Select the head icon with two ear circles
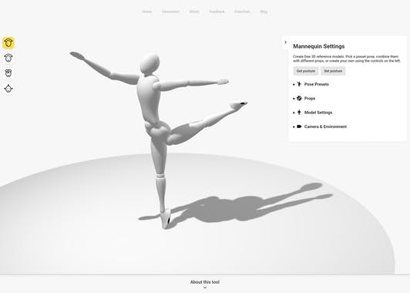Image resolution: width=410 pixels, height=293 pixels. (8, 73)
